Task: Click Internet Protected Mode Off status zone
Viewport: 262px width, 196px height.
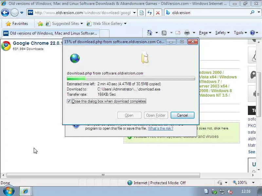Action: (157, 183)
